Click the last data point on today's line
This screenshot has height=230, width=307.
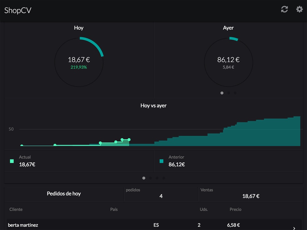[x=129, y=140]
